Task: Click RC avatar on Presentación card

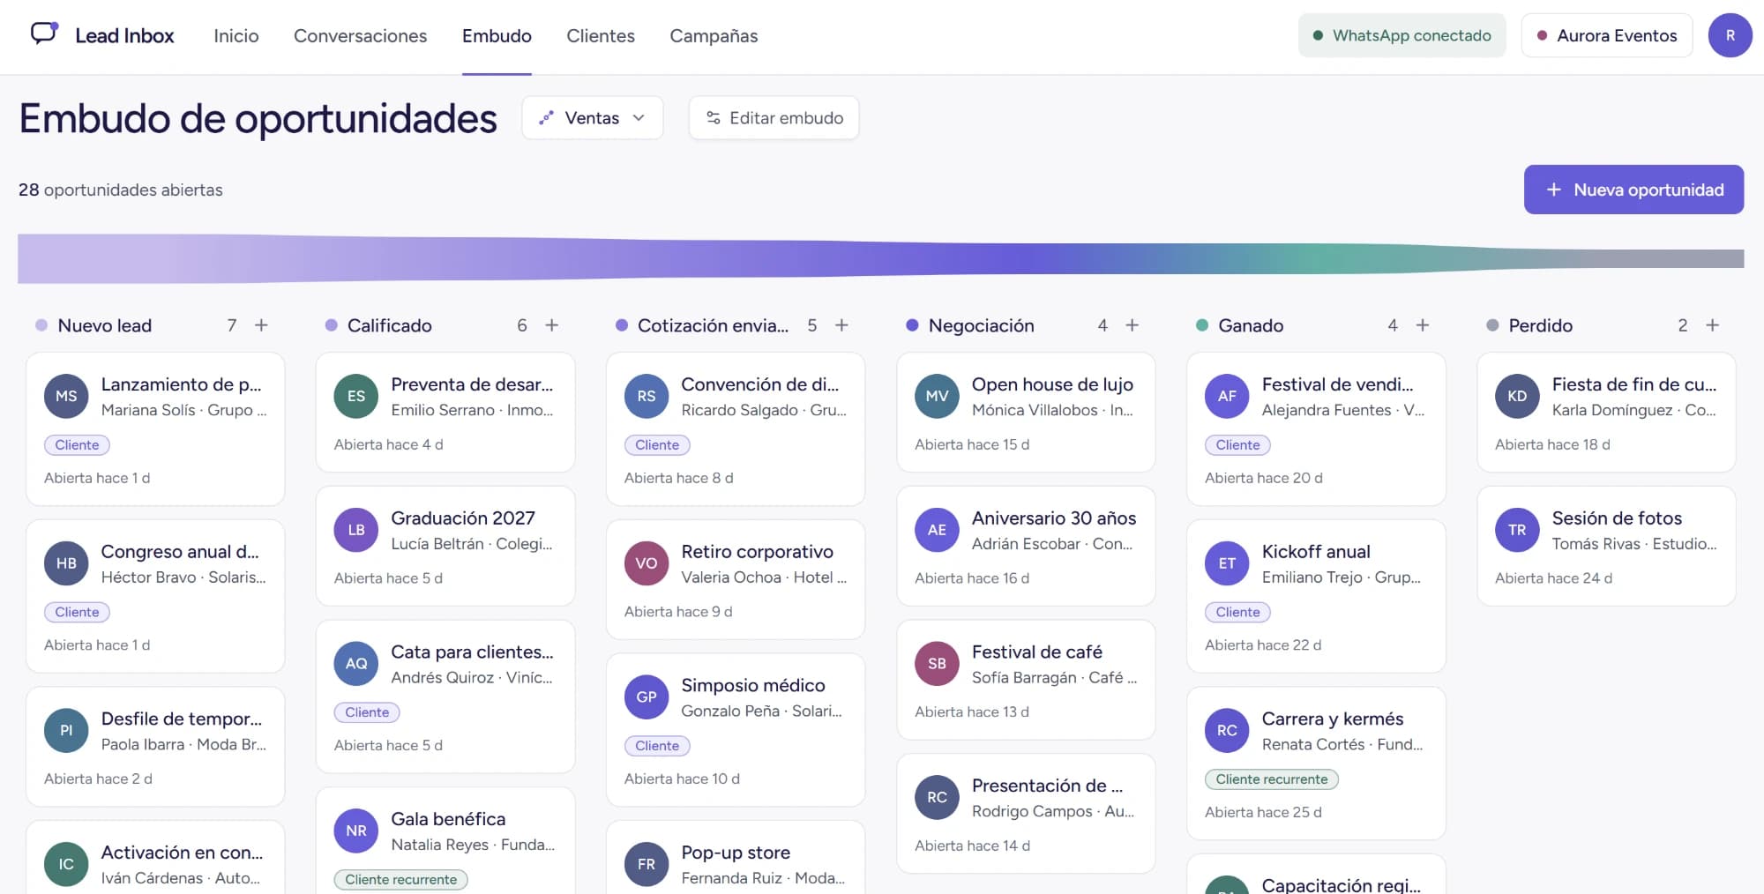Action: coord(937,797)
